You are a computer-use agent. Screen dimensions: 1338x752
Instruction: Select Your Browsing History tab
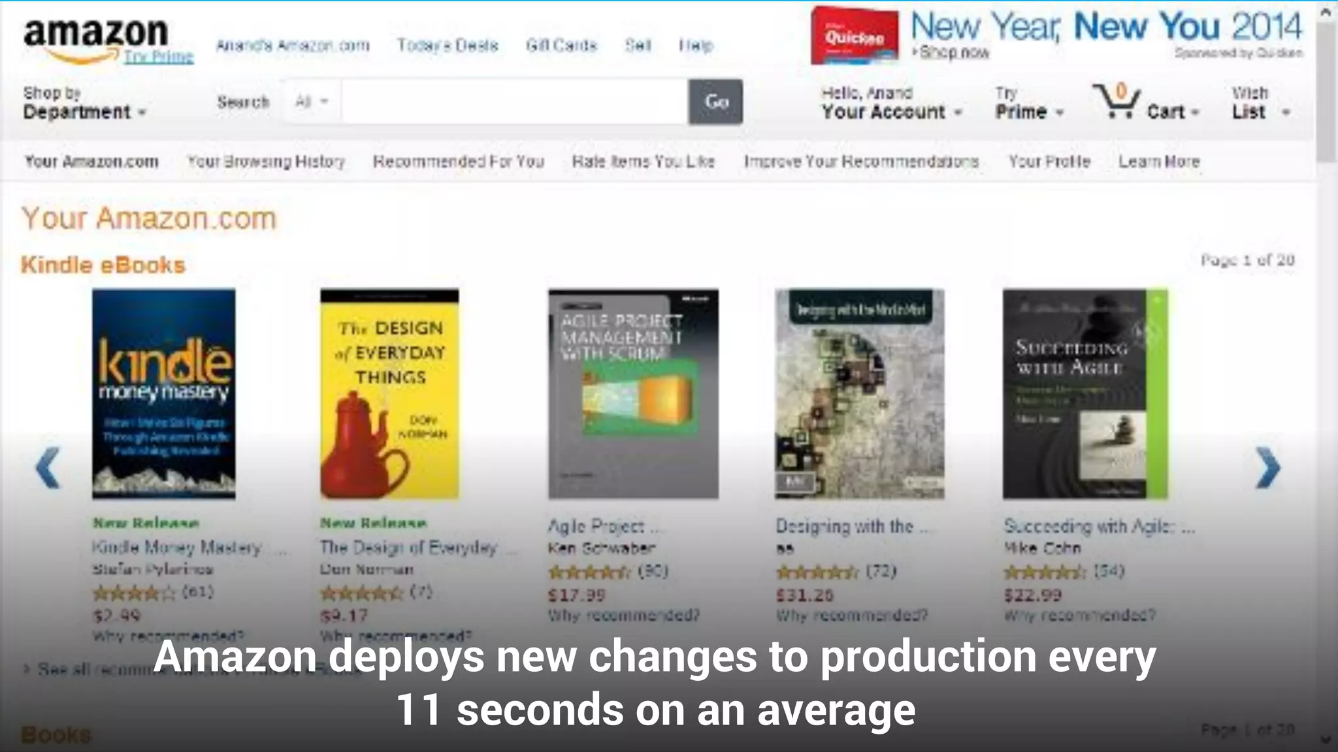point(266,161)
